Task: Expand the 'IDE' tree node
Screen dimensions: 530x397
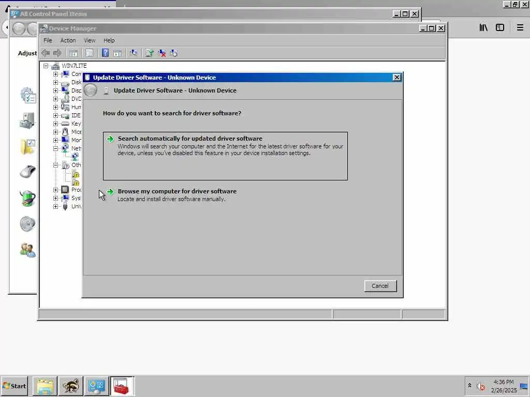Action: click(55, 115)
